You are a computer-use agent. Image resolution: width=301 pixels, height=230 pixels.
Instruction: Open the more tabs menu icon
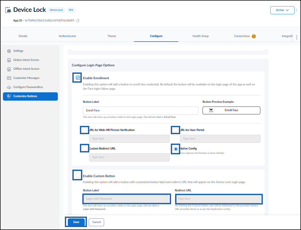[x=297, y=37]
